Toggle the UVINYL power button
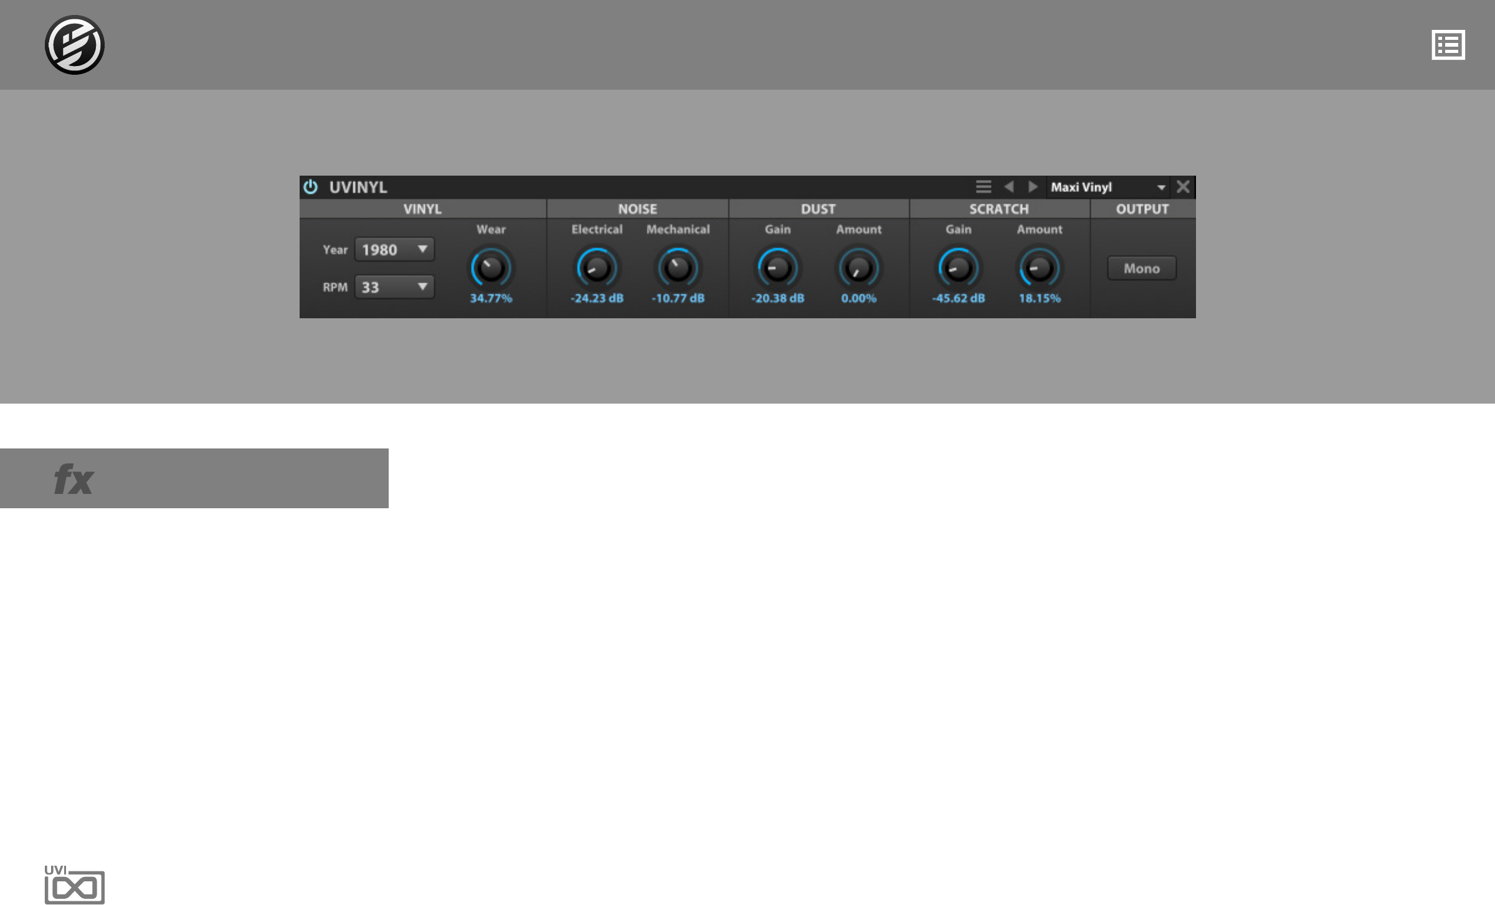Screen dimensions: 1495x905 click(x=310, y=187)
